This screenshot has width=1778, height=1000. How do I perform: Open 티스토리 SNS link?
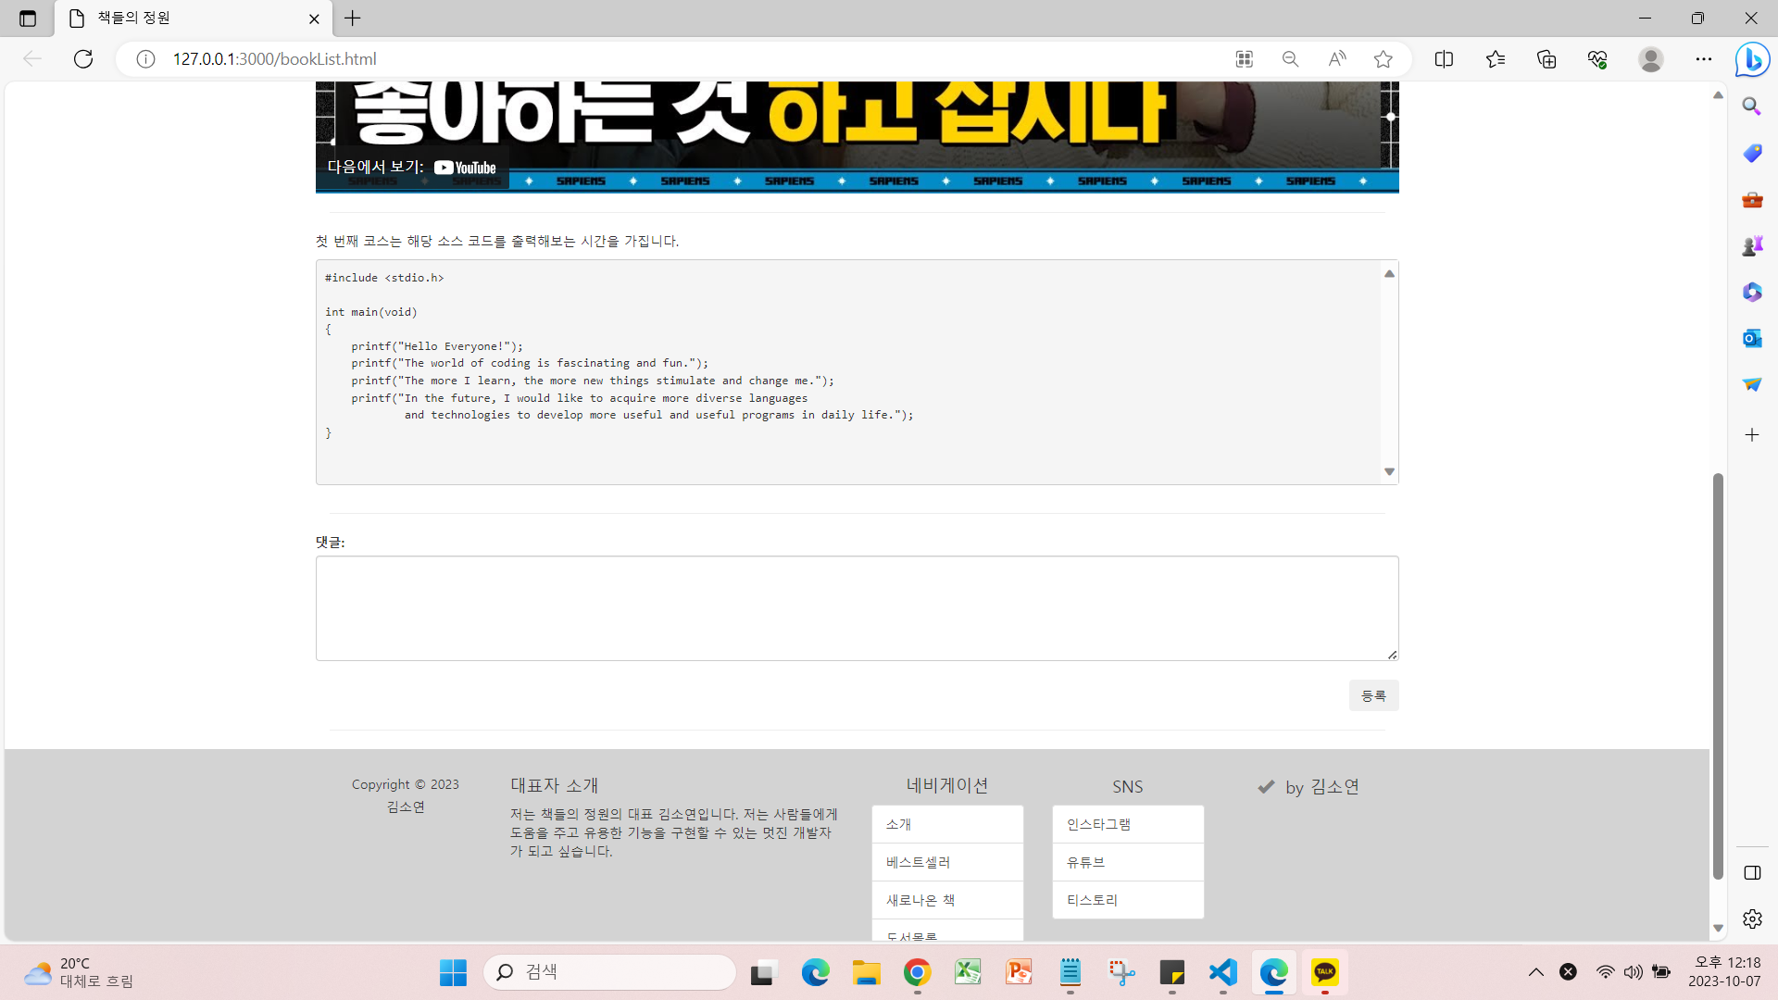(x=1128, y=900)
